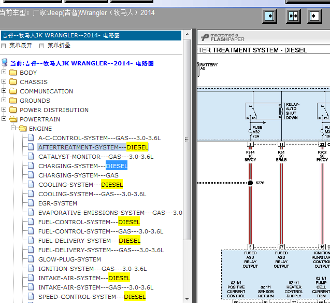Collapse the ENGINE tree node
330x303 pixels.
pos(13,128)
